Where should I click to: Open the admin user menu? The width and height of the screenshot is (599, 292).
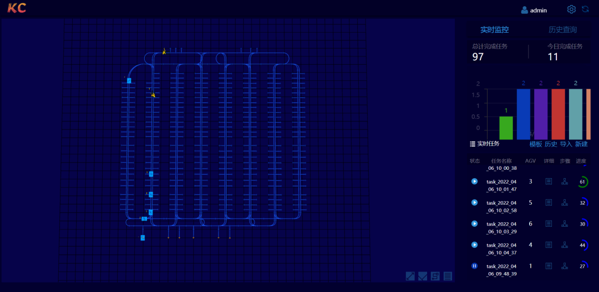pos(534,10)
